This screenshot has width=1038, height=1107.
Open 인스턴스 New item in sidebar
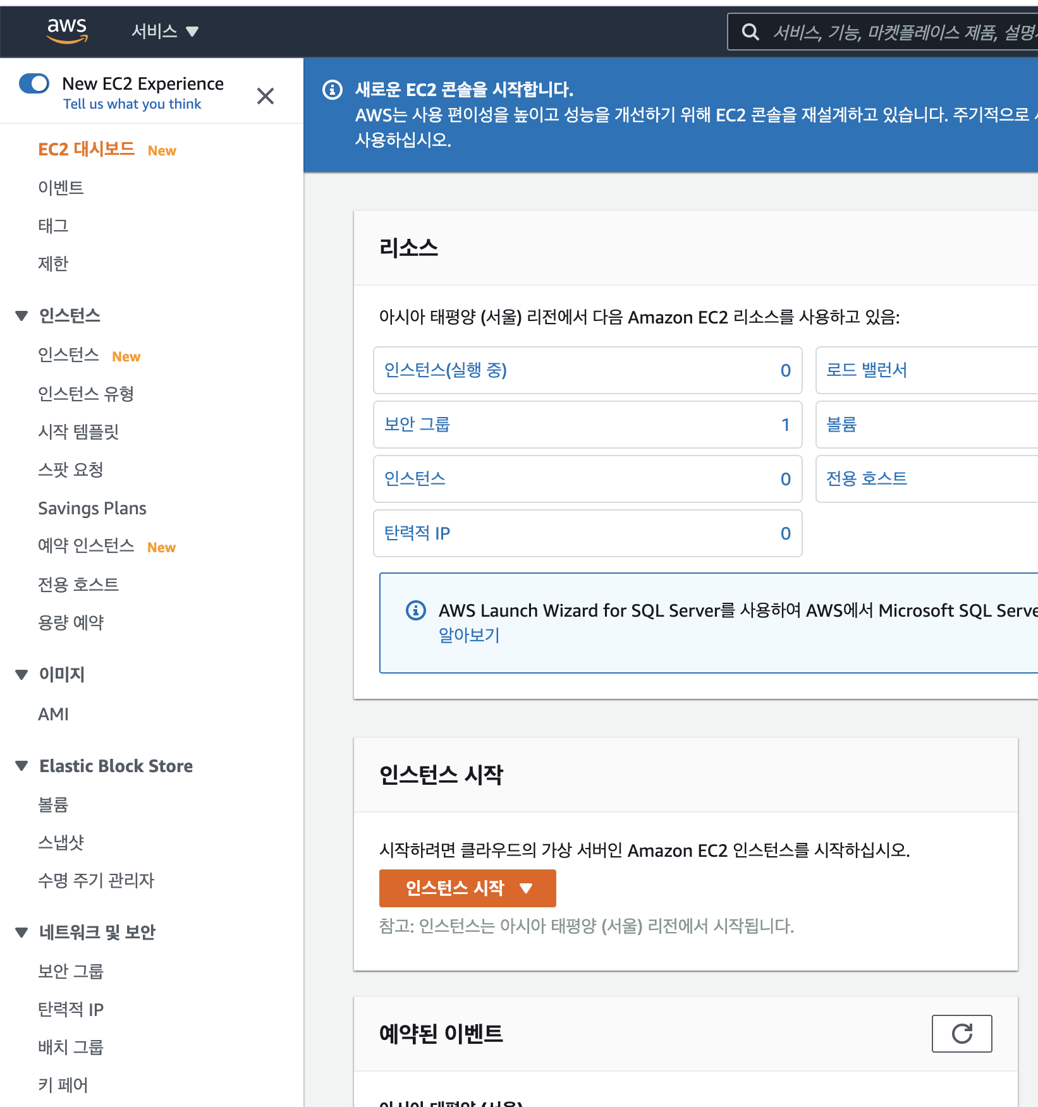[x=68, y=355]
